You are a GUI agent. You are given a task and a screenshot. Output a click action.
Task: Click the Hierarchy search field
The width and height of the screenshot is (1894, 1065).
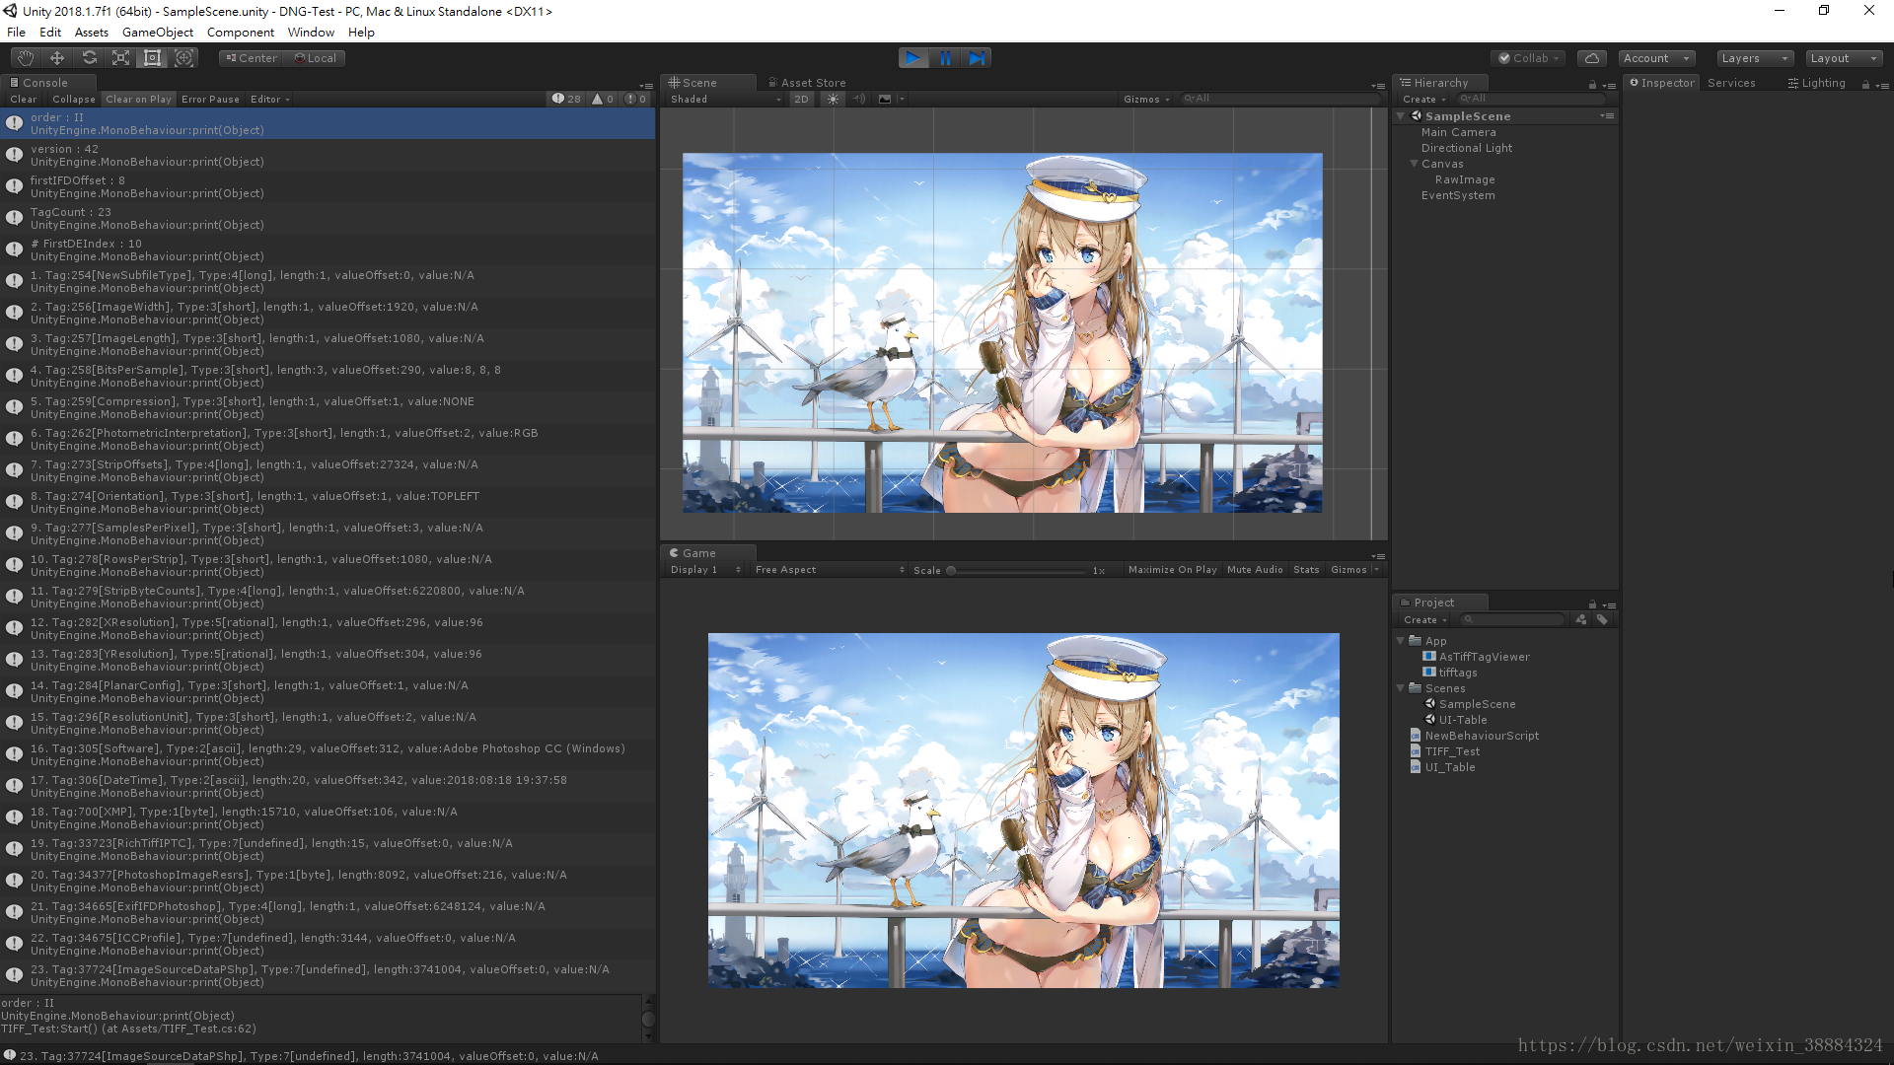1534,99
